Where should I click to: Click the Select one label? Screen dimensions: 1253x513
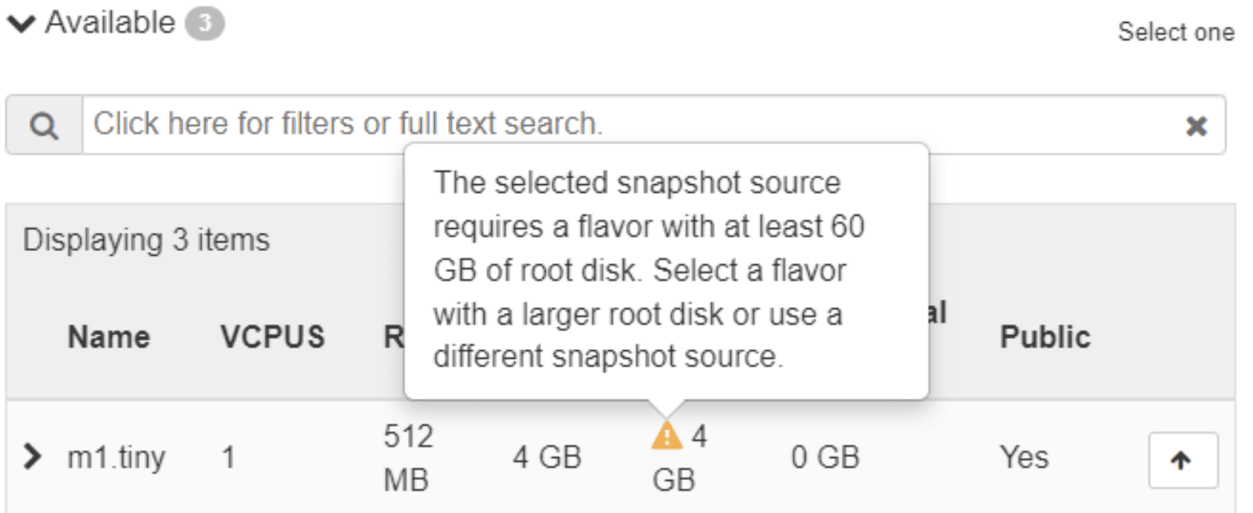pyautogui.click(x=1175, y=32)
